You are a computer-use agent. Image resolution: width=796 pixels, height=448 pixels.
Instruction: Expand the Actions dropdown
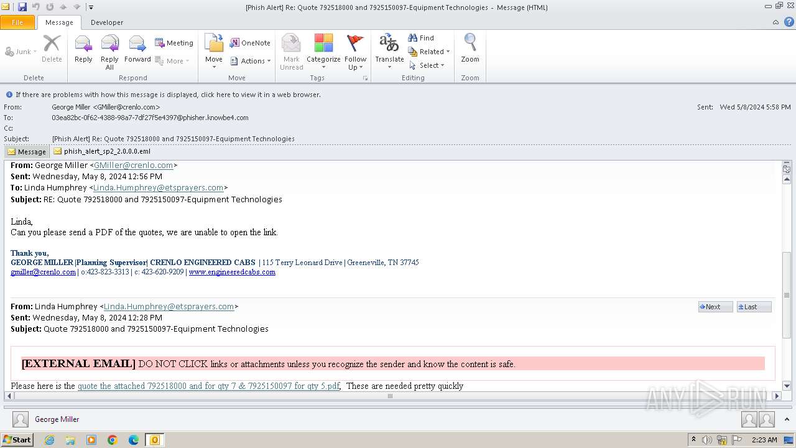pos(251,61)
